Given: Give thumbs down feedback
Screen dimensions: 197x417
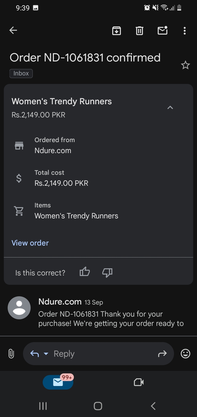Looking at the screenshot, I should pos(107,272).
